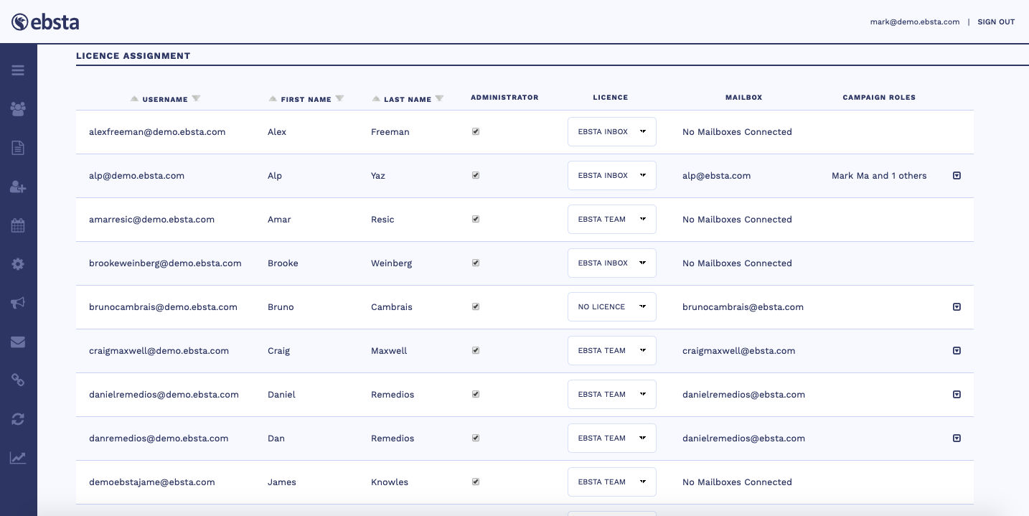Open the hamburger menu in the sidebar
The image size is (1029, 516).
(x=18, y=70)
